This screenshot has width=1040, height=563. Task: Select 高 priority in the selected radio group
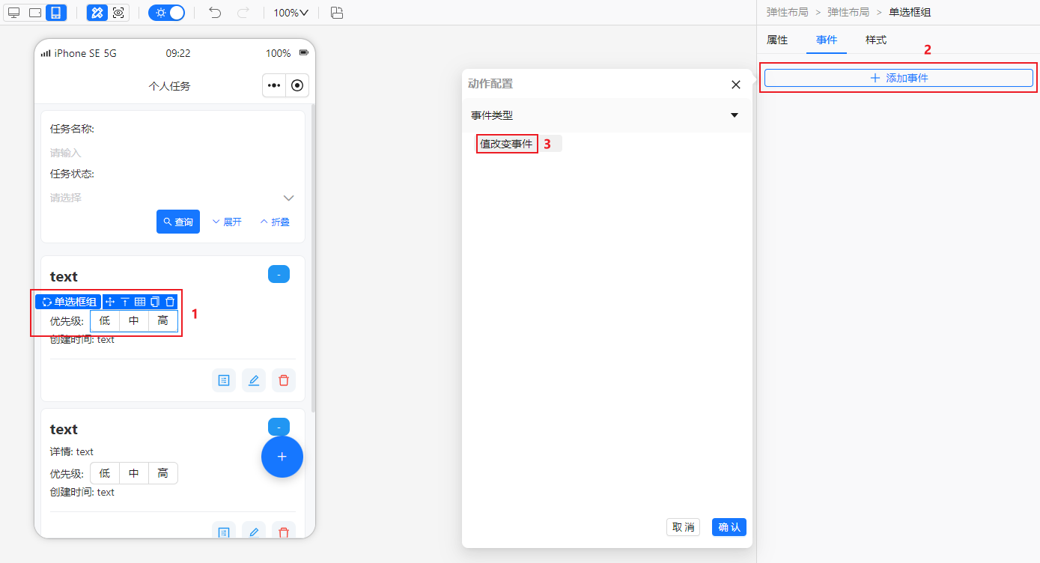click(162, 321)
